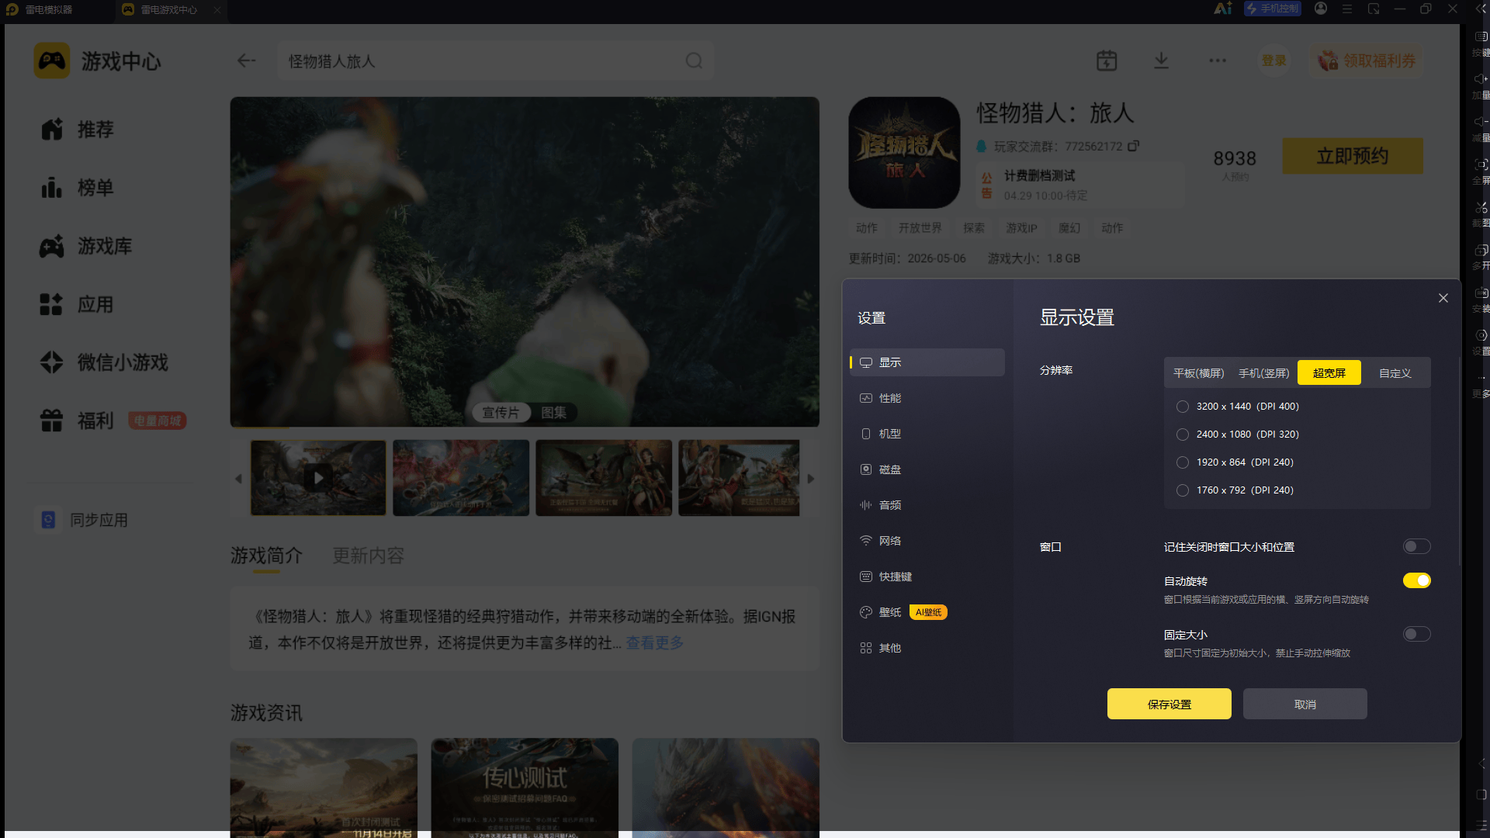This screenshot has width=1490, height=838.
Task: Click the 手机控制 button
Action: tap(1273, 9)
